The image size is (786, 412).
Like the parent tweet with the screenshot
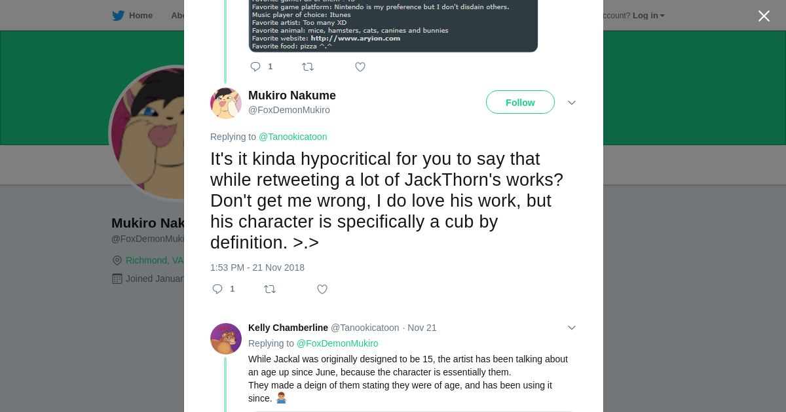click(360, 67)
